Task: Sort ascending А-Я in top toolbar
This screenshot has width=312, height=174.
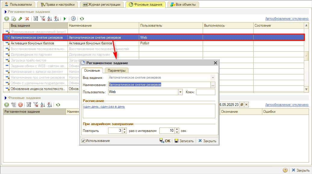Action: [x=50, y=19]
